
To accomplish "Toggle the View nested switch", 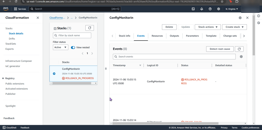I will coord(73,47).
